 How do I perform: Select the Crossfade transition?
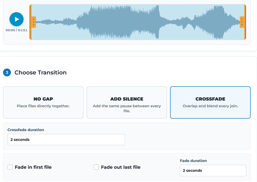point(210,102)
